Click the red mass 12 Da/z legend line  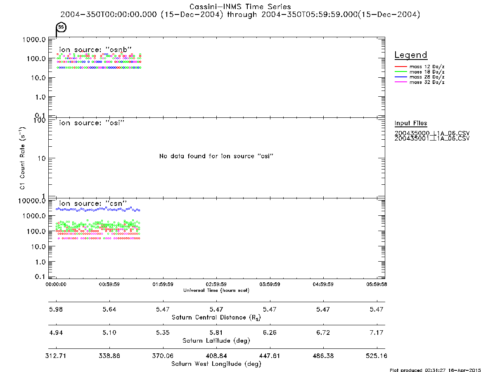[400, 67]
